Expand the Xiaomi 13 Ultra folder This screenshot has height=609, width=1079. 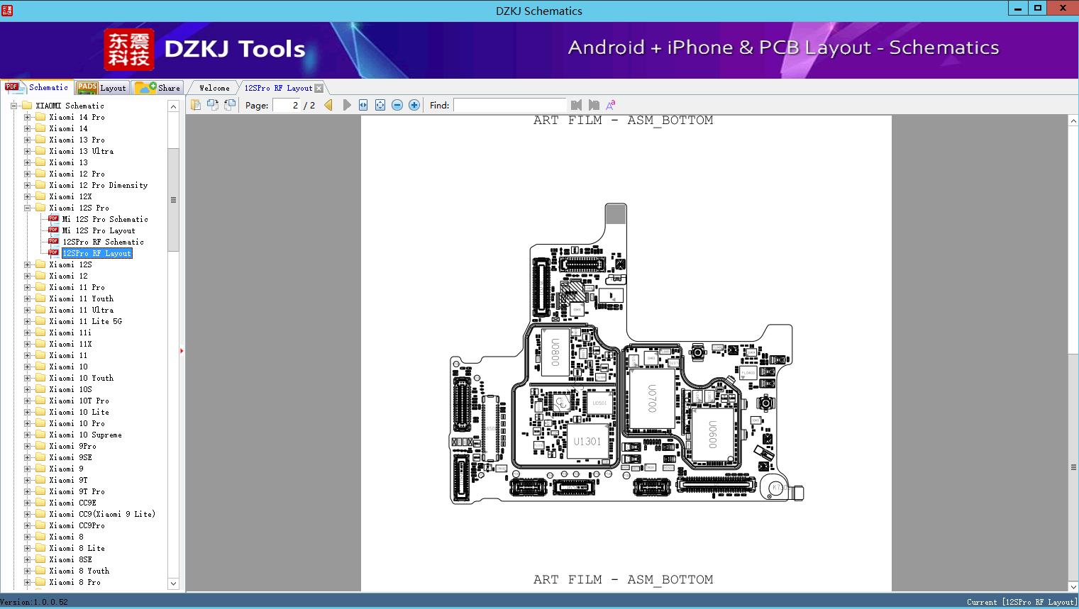27,151
